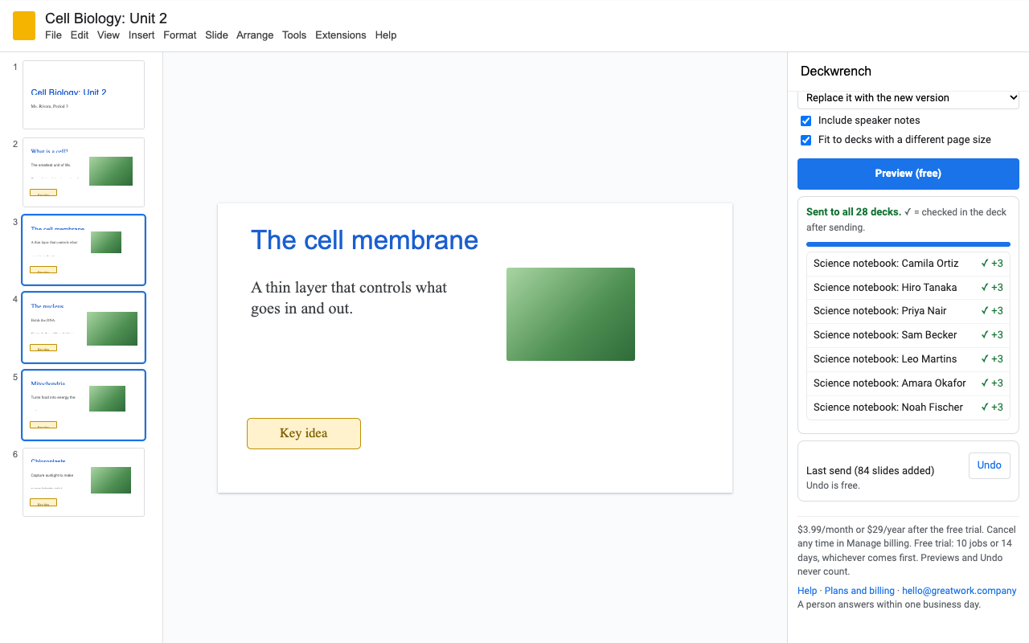This screenshot has height=643, width=1029.
Task: Select slide 1 title thumbnail
Action: (x=84, y=95)
